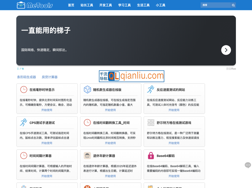Switch to the 生活工具 section

(x=143, y=5)
